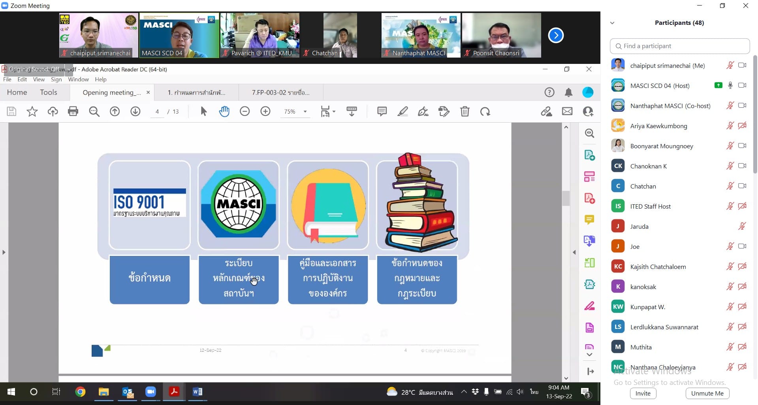The height and width of the screenshot is (405, 758).
Task: Open the Sign menu in Acrobat
Action: coord(56,79)
